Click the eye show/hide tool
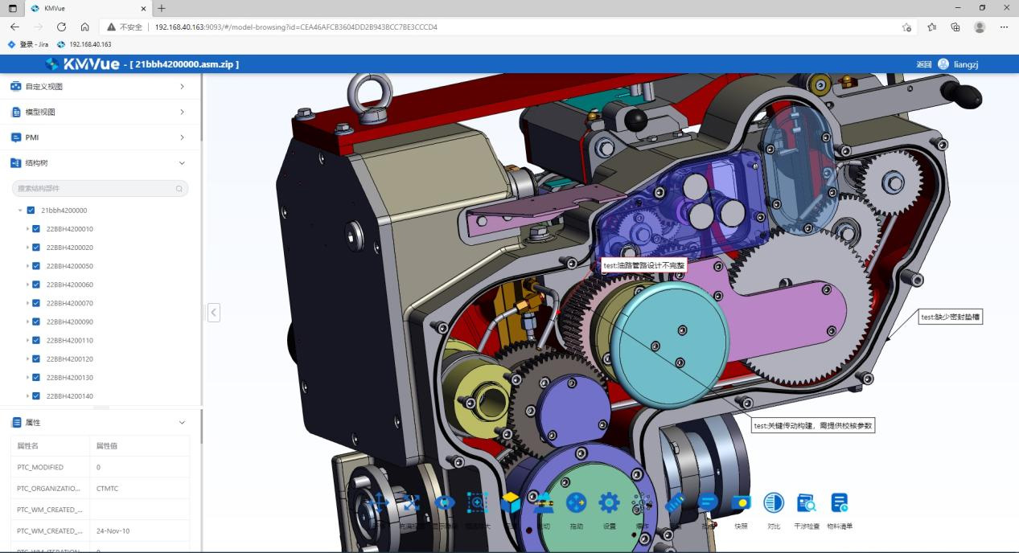Image resolution: width=1019 pixels, height=553 pixels. point(444,504)
